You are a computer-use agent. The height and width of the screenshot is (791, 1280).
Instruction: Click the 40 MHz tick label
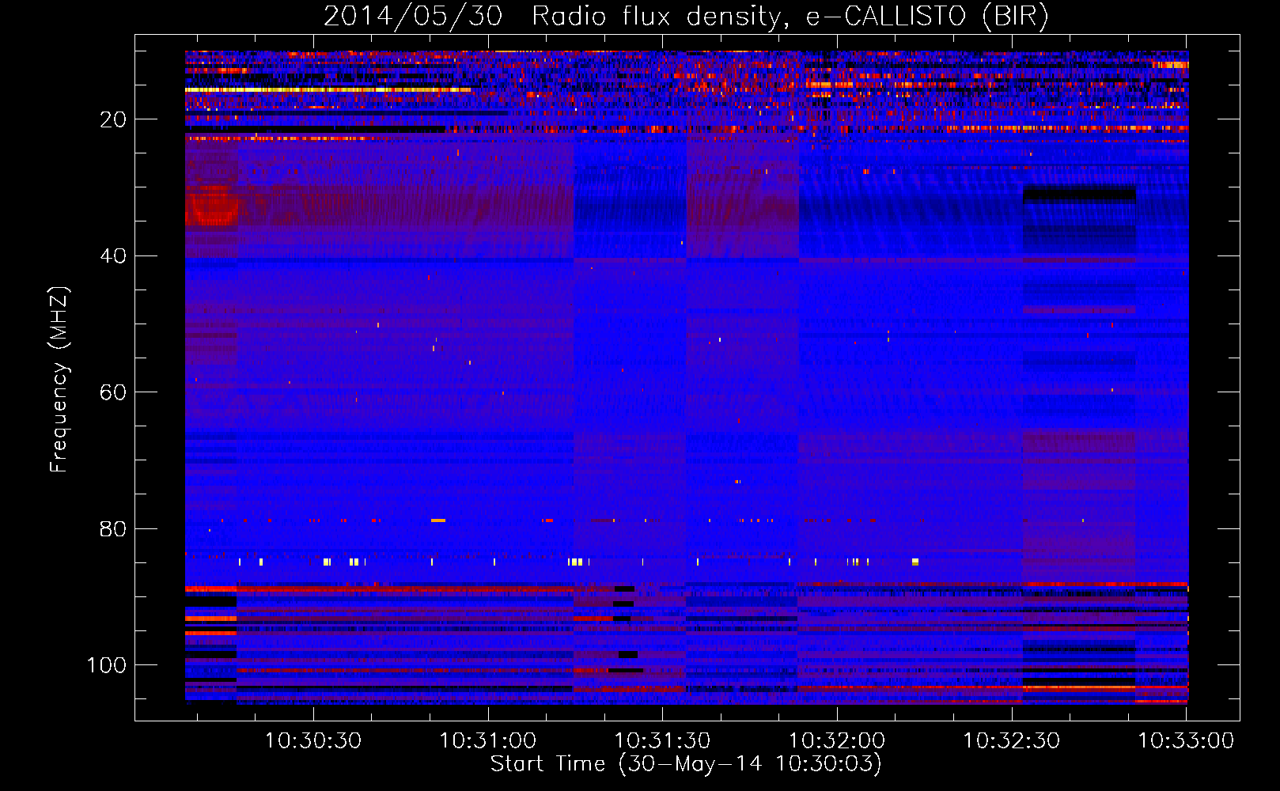[x=113, y=256]
